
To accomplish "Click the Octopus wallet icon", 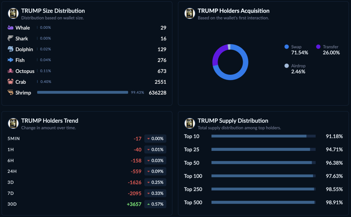I will pos(10,71).
